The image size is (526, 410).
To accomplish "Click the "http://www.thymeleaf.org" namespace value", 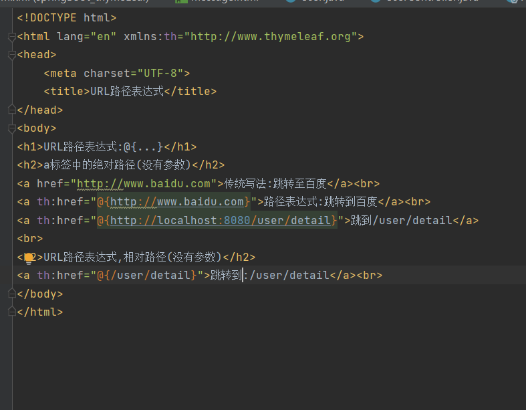I will 271,36.
